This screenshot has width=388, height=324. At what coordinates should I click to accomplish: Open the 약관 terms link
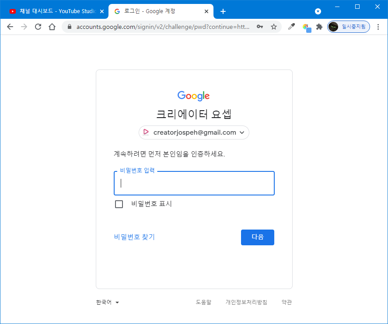(287, 302)
